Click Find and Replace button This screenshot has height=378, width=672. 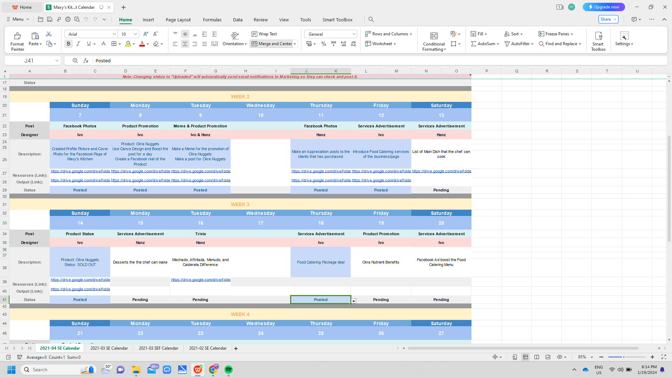coord(560,44)
